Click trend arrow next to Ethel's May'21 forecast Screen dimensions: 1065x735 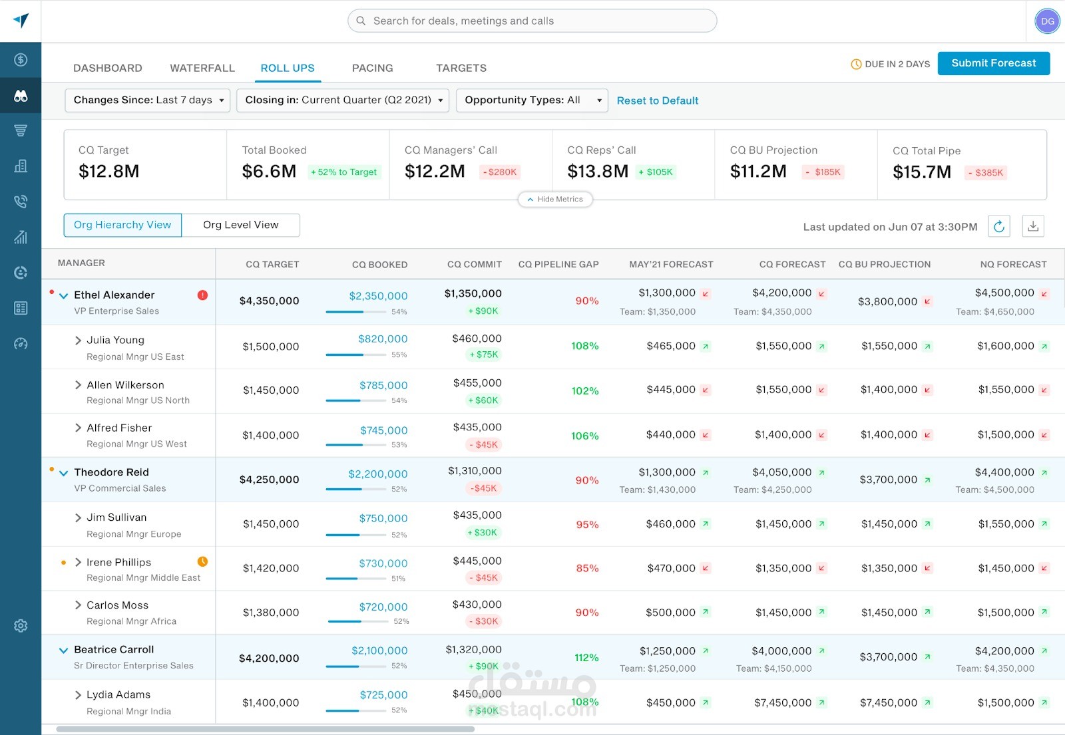click(706, 293)
